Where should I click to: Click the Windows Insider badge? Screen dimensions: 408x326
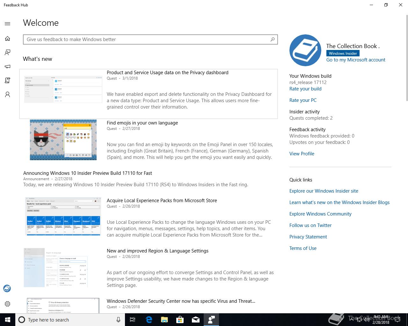coord(343,53)
